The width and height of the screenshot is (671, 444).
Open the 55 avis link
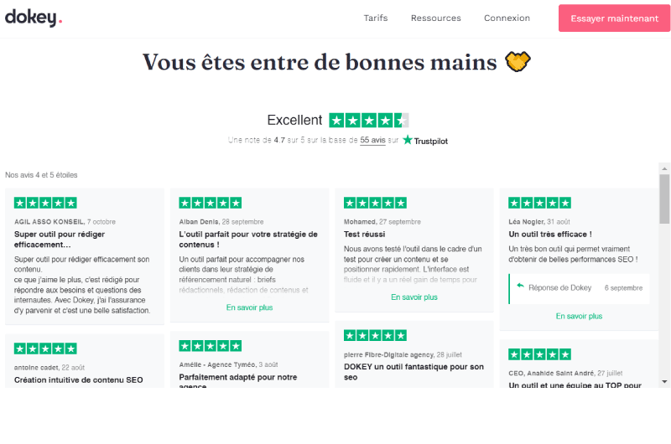[372, 140]
